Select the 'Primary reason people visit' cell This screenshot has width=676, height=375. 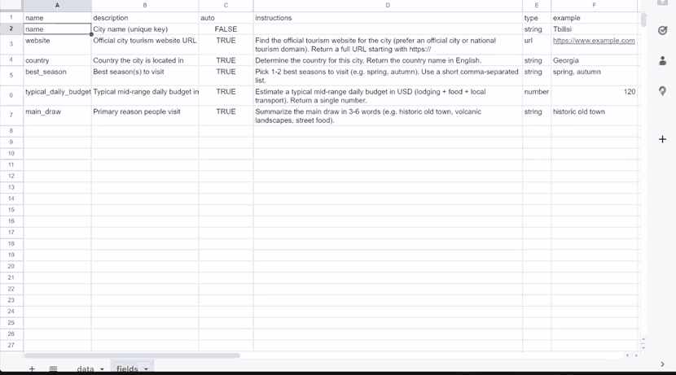click(x=145, y=116)
